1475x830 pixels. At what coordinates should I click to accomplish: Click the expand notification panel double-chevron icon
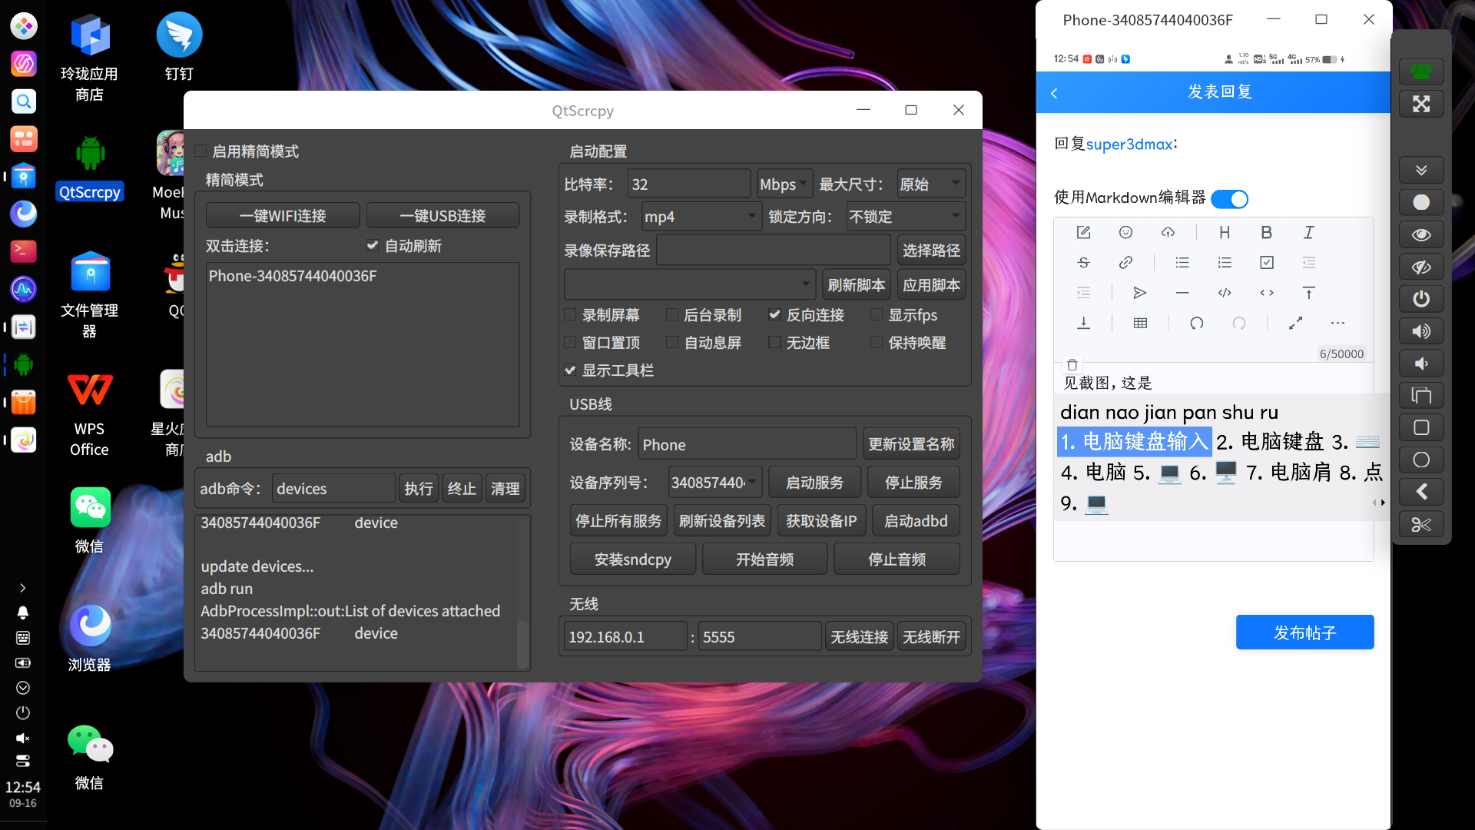[x=1421, y=170]
